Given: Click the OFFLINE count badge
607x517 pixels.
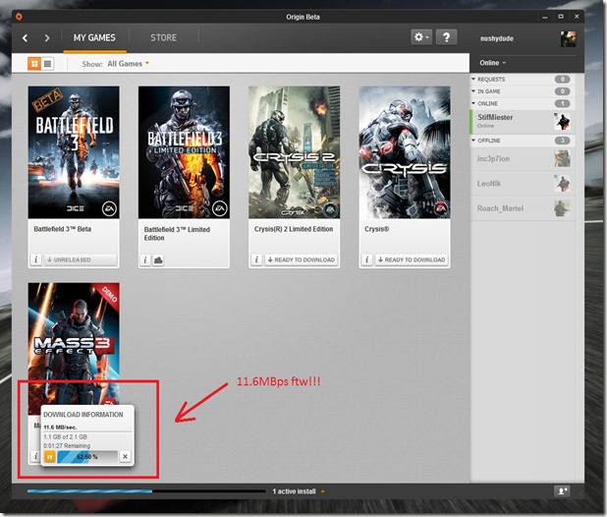Looking at the screenshot, I should pyautogui.click(x=562, y=141).
